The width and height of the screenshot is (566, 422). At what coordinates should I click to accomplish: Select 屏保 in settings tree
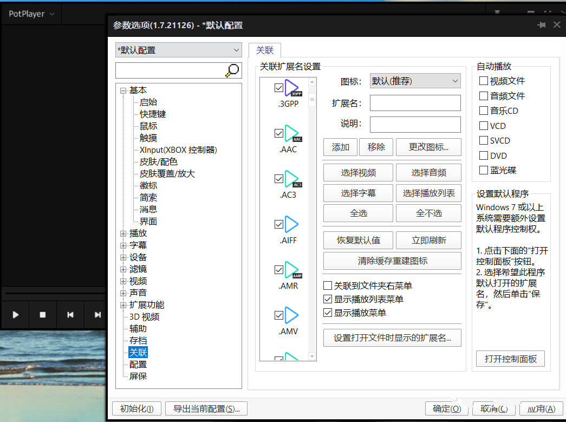(x=138, y=376)
